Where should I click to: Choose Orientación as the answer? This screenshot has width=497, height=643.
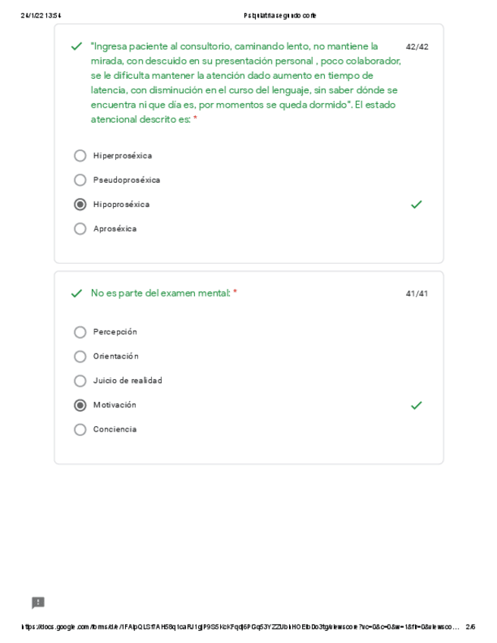80,356
